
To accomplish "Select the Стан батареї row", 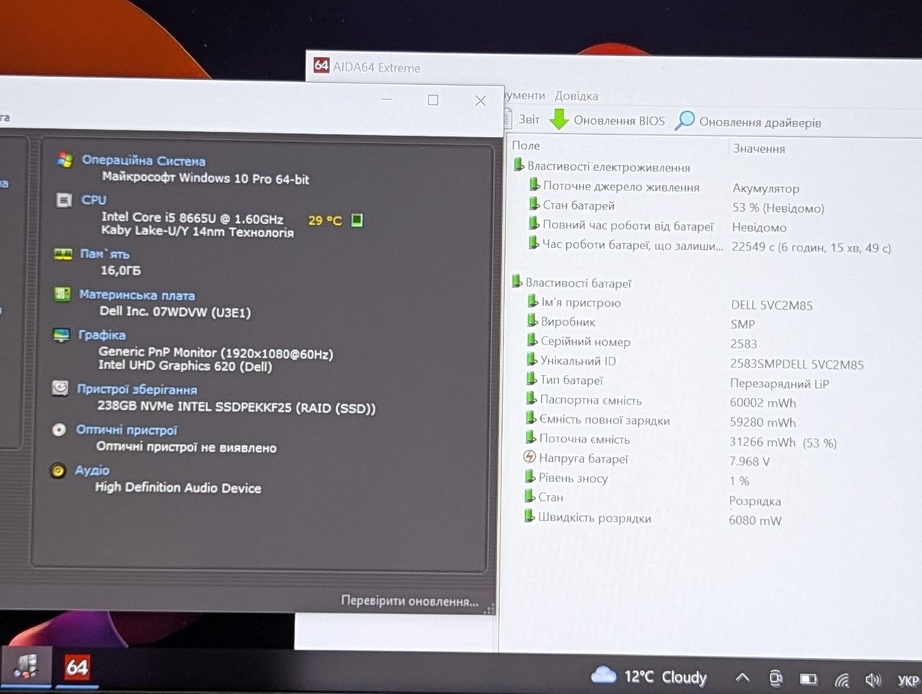I will click(x=578, y=205).
